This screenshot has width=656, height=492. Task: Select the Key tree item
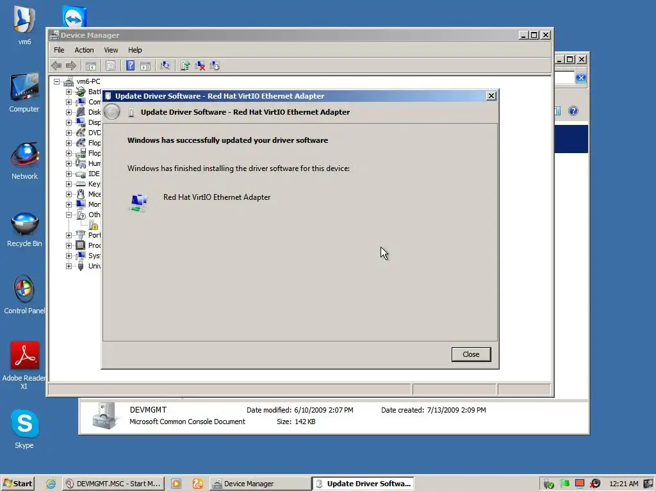[x=94, y=184]
